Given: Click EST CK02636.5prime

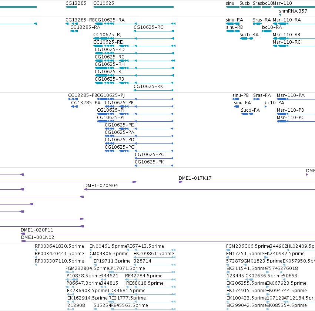Looking at the screenshot, I should point(264,276).
